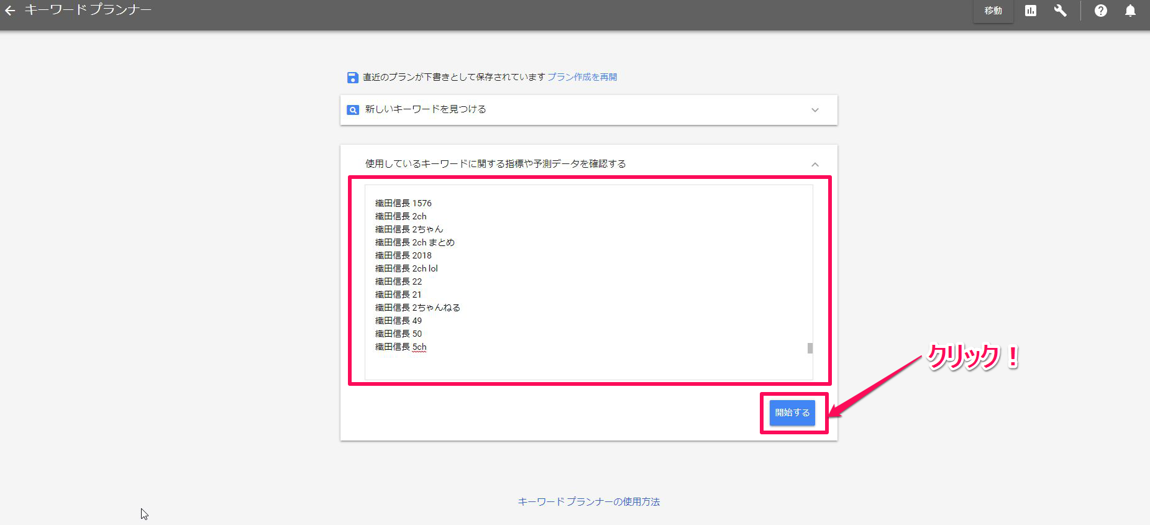Open the reports bar chart icon
Screen dimensions: 1150x525
[x=1031, y=11]
